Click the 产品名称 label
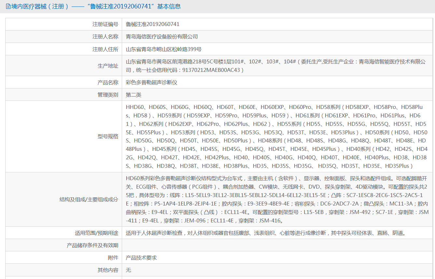Viewport: 435px width, 279px height. pyautogui.click(x=108, y=83)
